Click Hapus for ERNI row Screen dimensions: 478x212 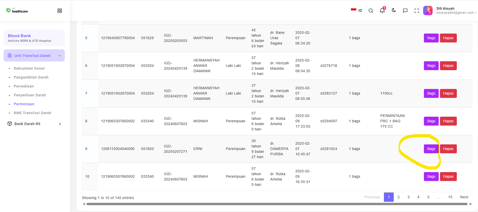448,149
